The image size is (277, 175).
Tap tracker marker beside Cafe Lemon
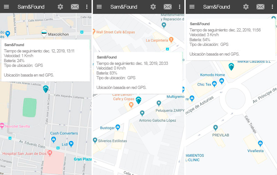click(138, 100)
